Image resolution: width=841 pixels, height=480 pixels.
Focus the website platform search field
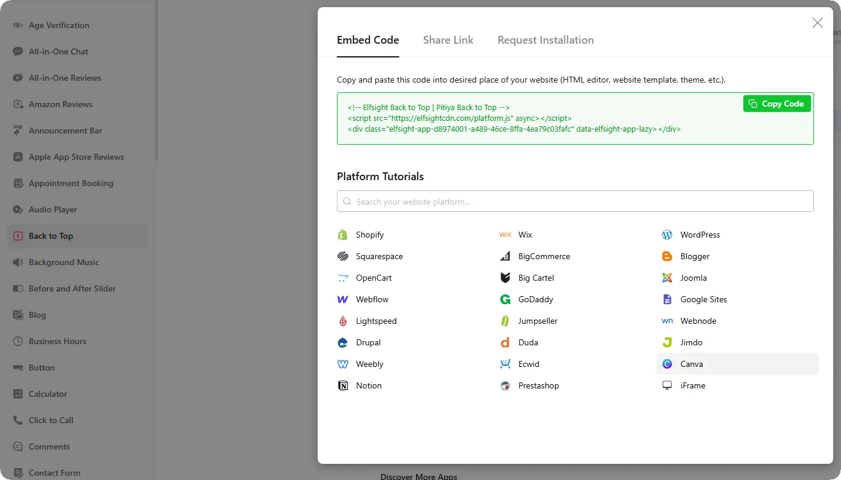click(x=575, y=201)
